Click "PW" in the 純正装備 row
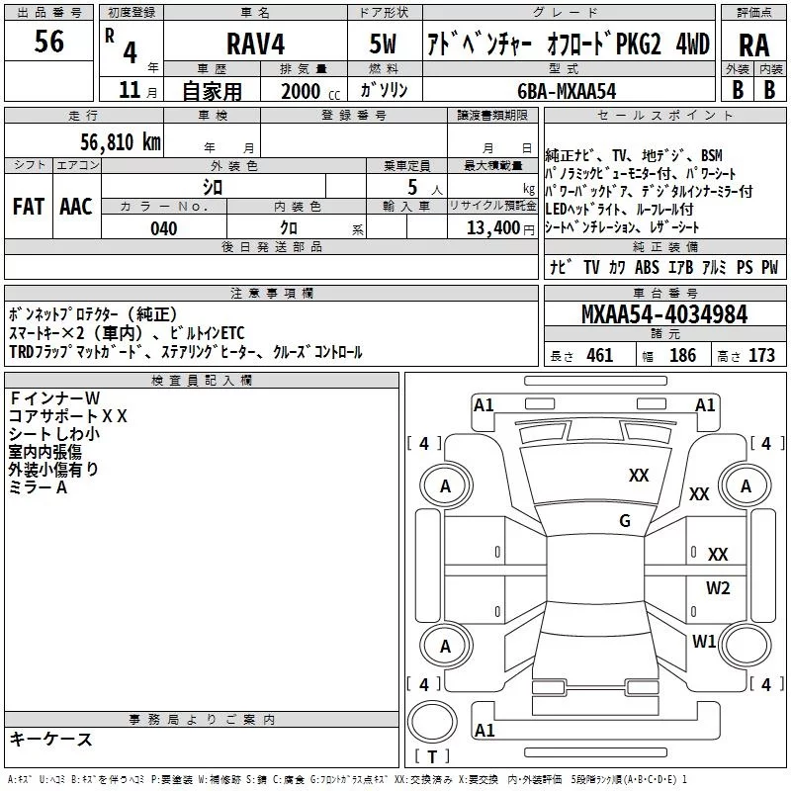Image resolution: width=791 pixels, height=791 pixels. 770,267
